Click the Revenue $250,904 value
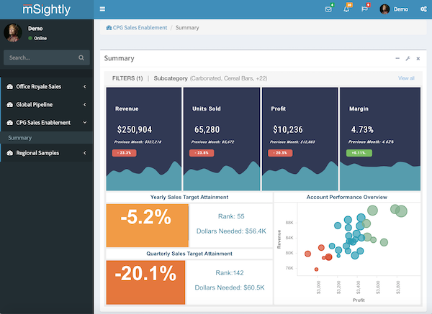Viewport: 432px width, 314px height. (x=135, y=129)
